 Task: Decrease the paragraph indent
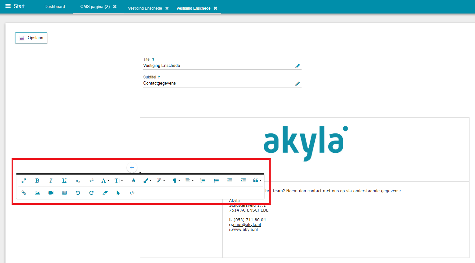point(230,181)
